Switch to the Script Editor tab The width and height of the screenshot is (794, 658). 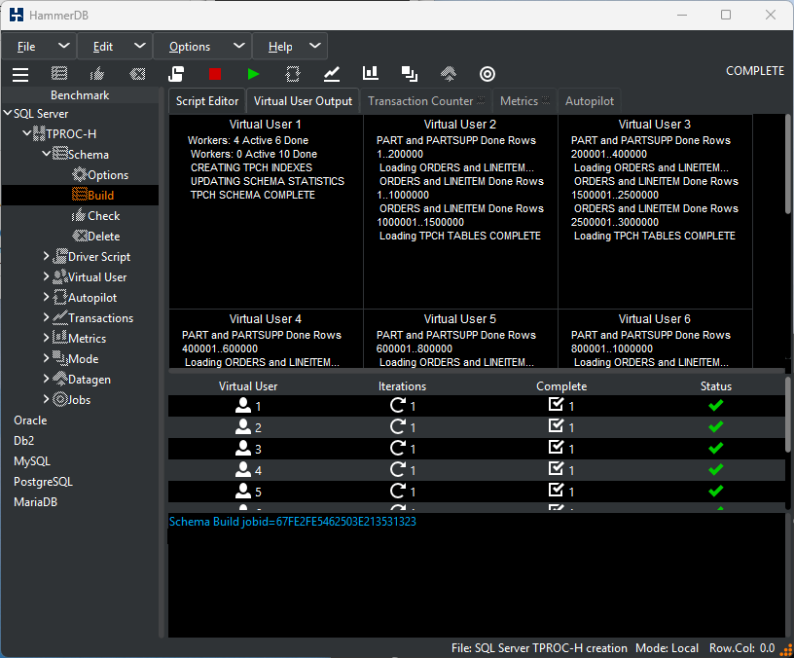pyautogui.click(x=207, y=101)
